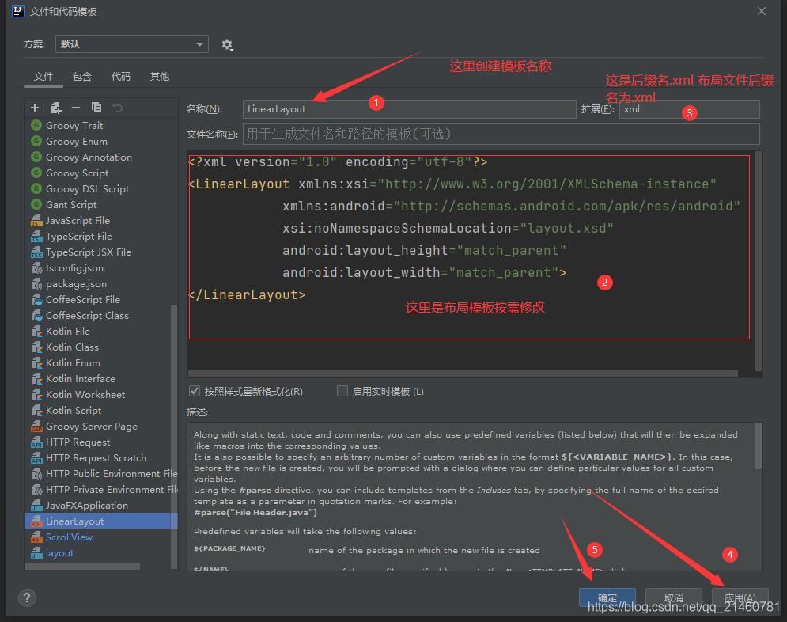This screenshot has width=787, height=622.
Task: Switch to the 包含 tab
Action: pyautogui.click(x=81, y=76)
